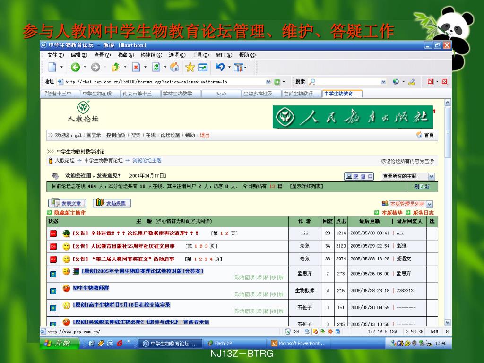This screenshot has height=363, width=484.
Task: Switch to Microsoft PowerPoint in the taskbar
Action: click(x=299, y=343)
